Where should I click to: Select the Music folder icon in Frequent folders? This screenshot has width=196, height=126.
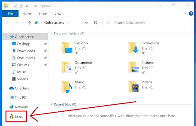click(x=67, y=87)
